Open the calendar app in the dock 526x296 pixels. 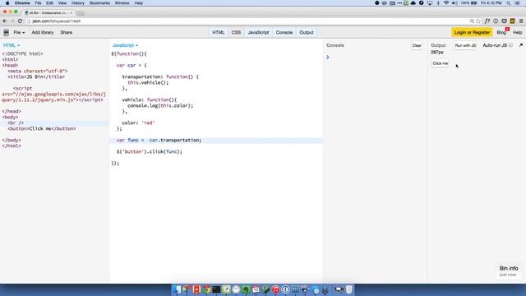tap(256, 289)
